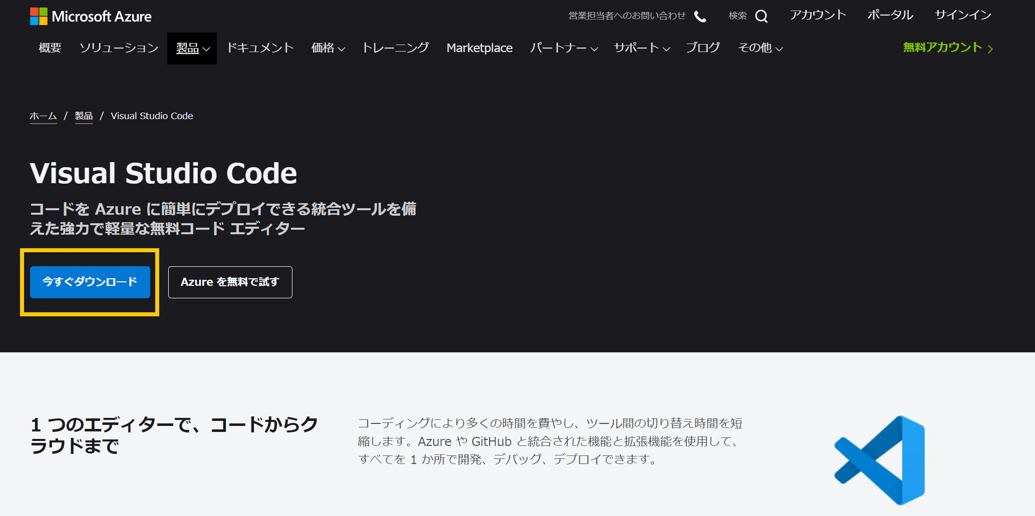Expand the その他 dropdown menu
The image size is (1035, 516).
coord(760,48)
